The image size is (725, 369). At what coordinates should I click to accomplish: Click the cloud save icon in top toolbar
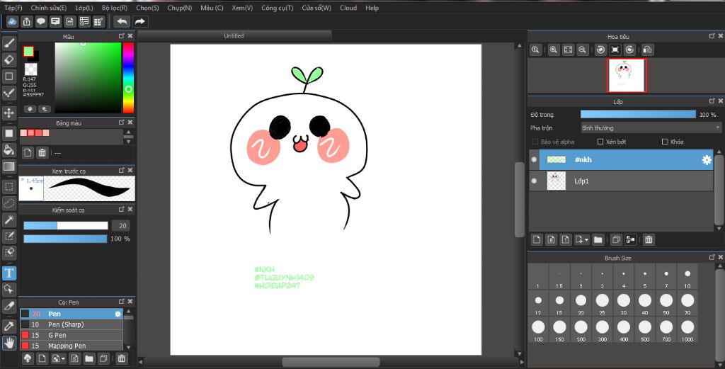pos(13,21)
